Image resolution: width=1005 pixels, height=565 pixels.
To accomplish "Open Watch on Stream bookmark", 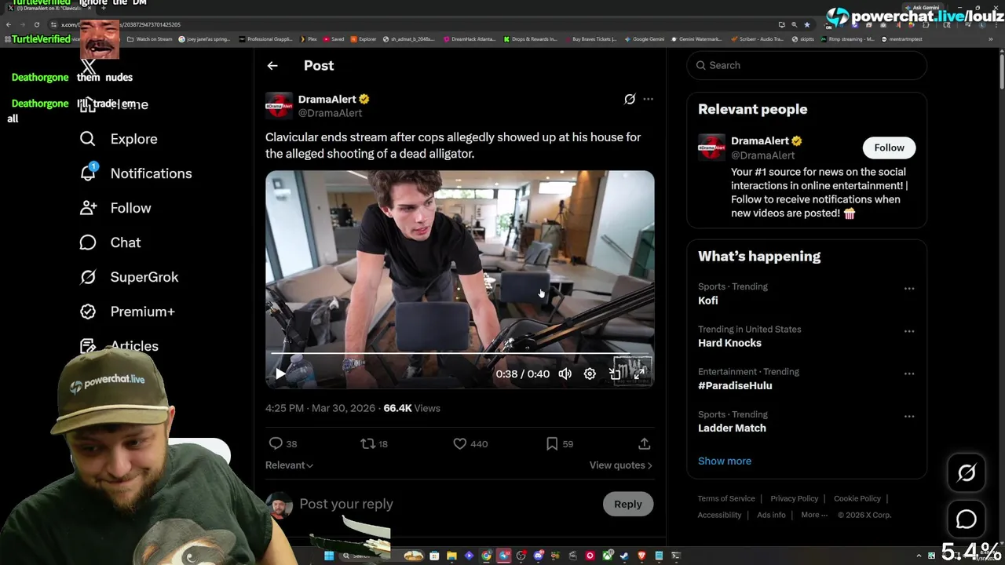I will [151, 39].
